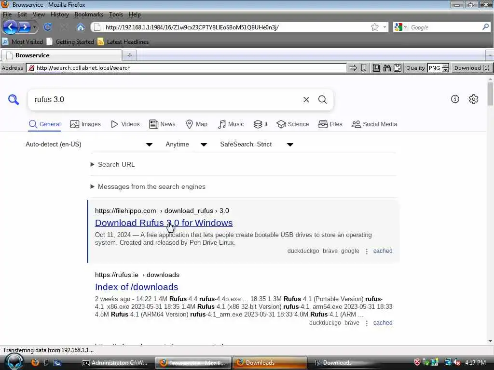The image size is (494, 370).
Task: Open the Tools menu
Action: coord(116,14)
